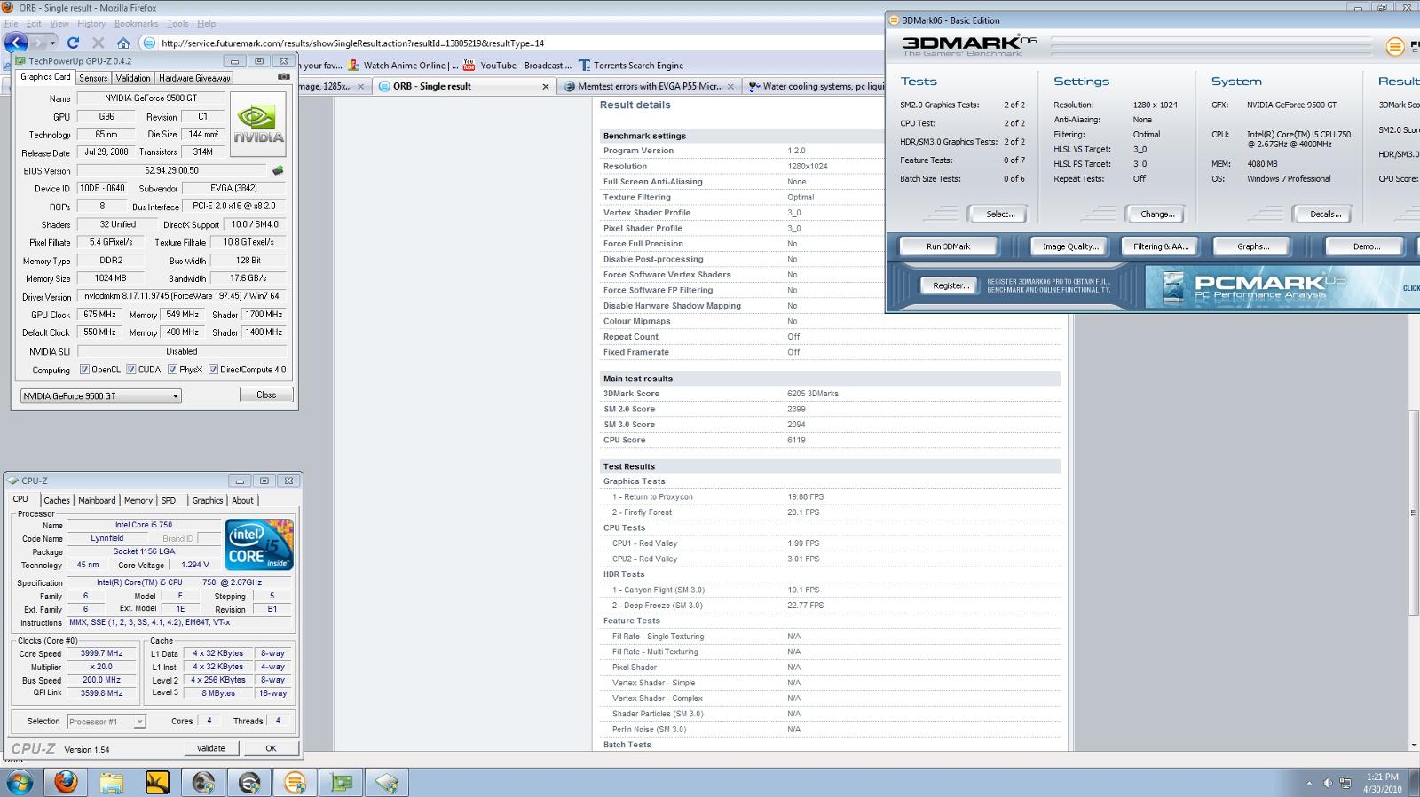The height and width of the screenshot is (797, 1420).
Task: Click the browser page vertical scrollbar
Action: (x=1413, y=512)
